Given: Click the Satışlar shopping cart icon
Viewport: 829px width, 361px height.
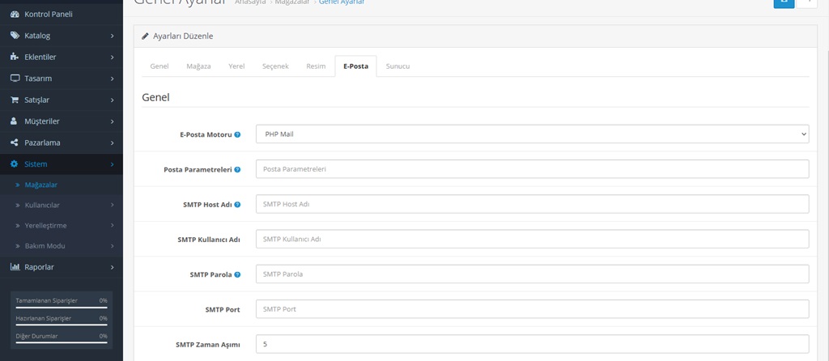Looking at the screenshot, I should [15, 100].
